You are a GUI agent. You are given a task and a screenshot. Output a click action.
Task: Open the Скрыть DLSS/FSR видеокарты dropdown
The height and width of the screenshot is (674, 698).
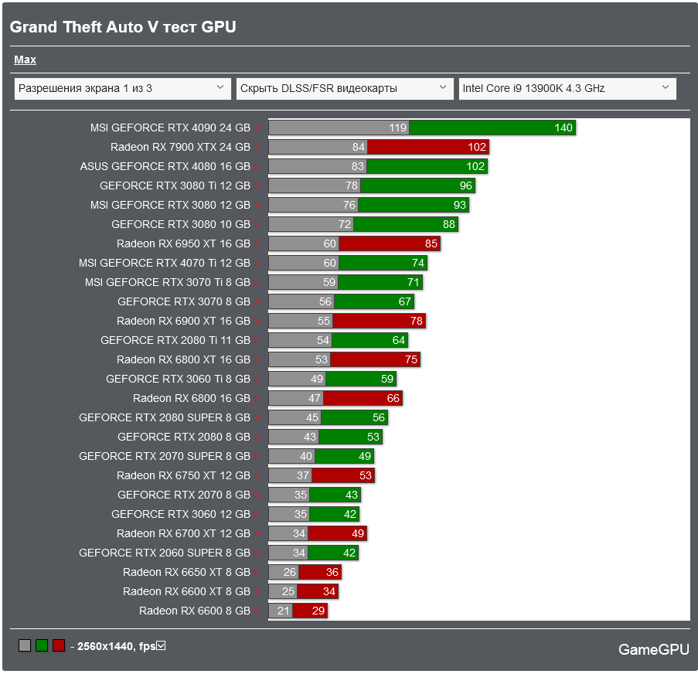click(x=345, y=89)
